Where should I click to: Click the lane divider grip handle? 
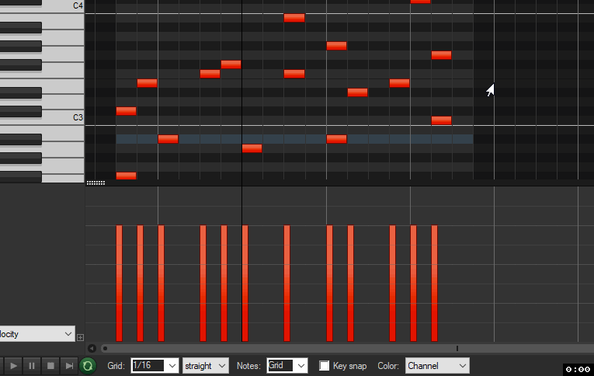[96, 183]
